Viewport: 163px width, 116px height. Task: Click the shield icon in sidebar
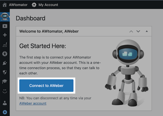[x=5, y=72]
